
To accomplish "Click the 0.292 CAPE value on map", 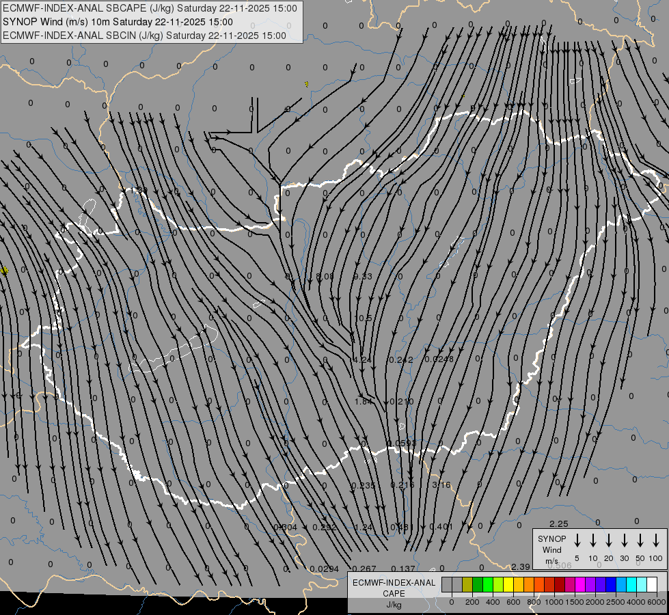I will [x=325, y=527].
